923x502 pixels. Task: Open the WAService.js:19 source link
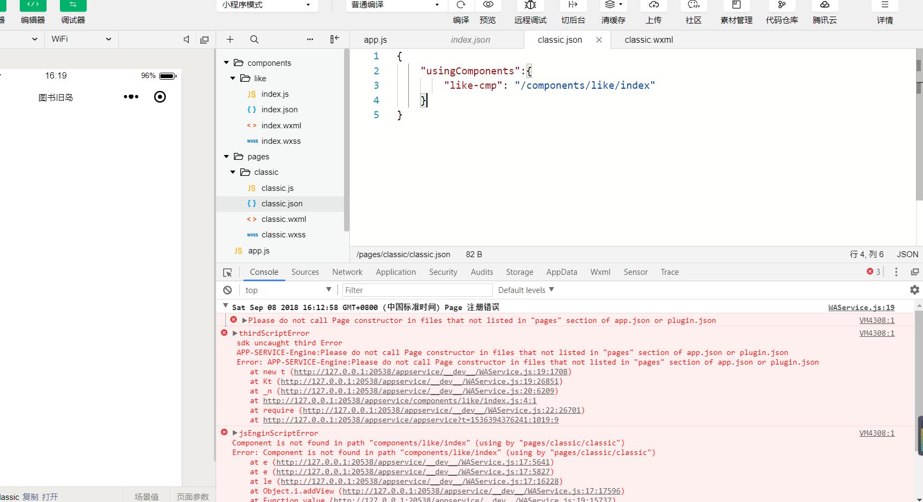pos(861,307)
